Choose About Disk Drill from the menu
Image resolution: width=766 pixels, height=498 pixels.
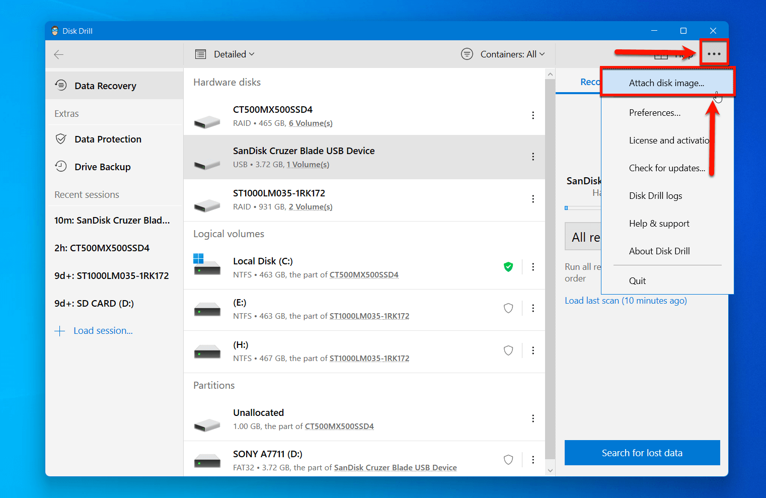coord(667,251)
